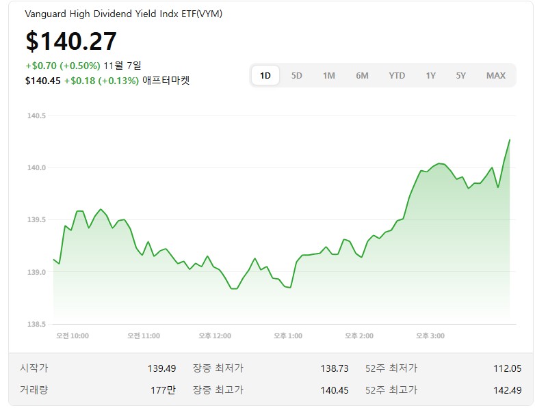This screenshot has width=535, height=408.
Task: Choose the 6M time range
Action: point(362,75)
